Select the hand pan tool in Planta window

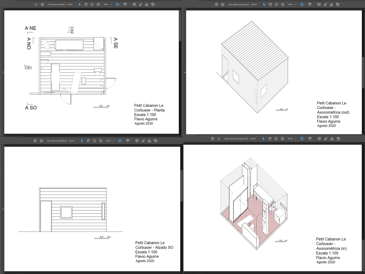coord(86,5)
